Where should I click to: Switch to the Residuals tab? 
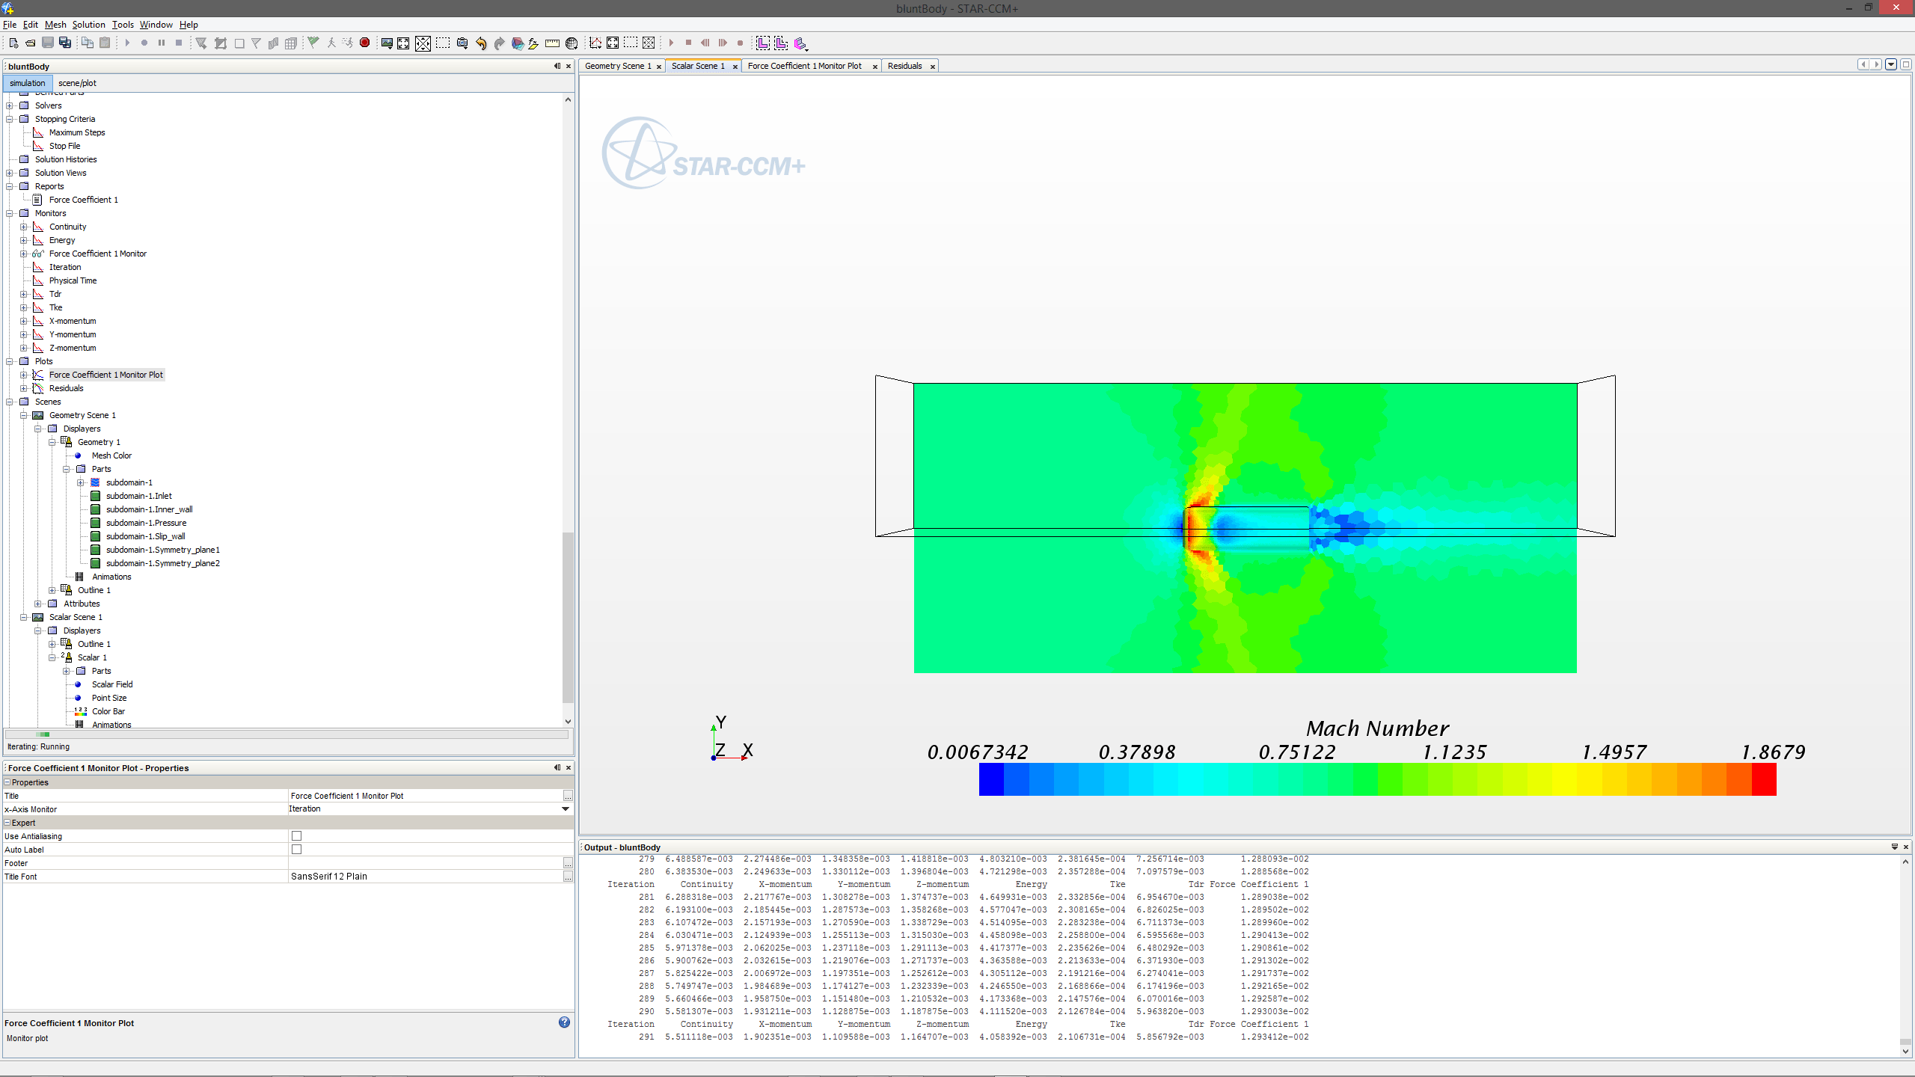click(904, 66)
